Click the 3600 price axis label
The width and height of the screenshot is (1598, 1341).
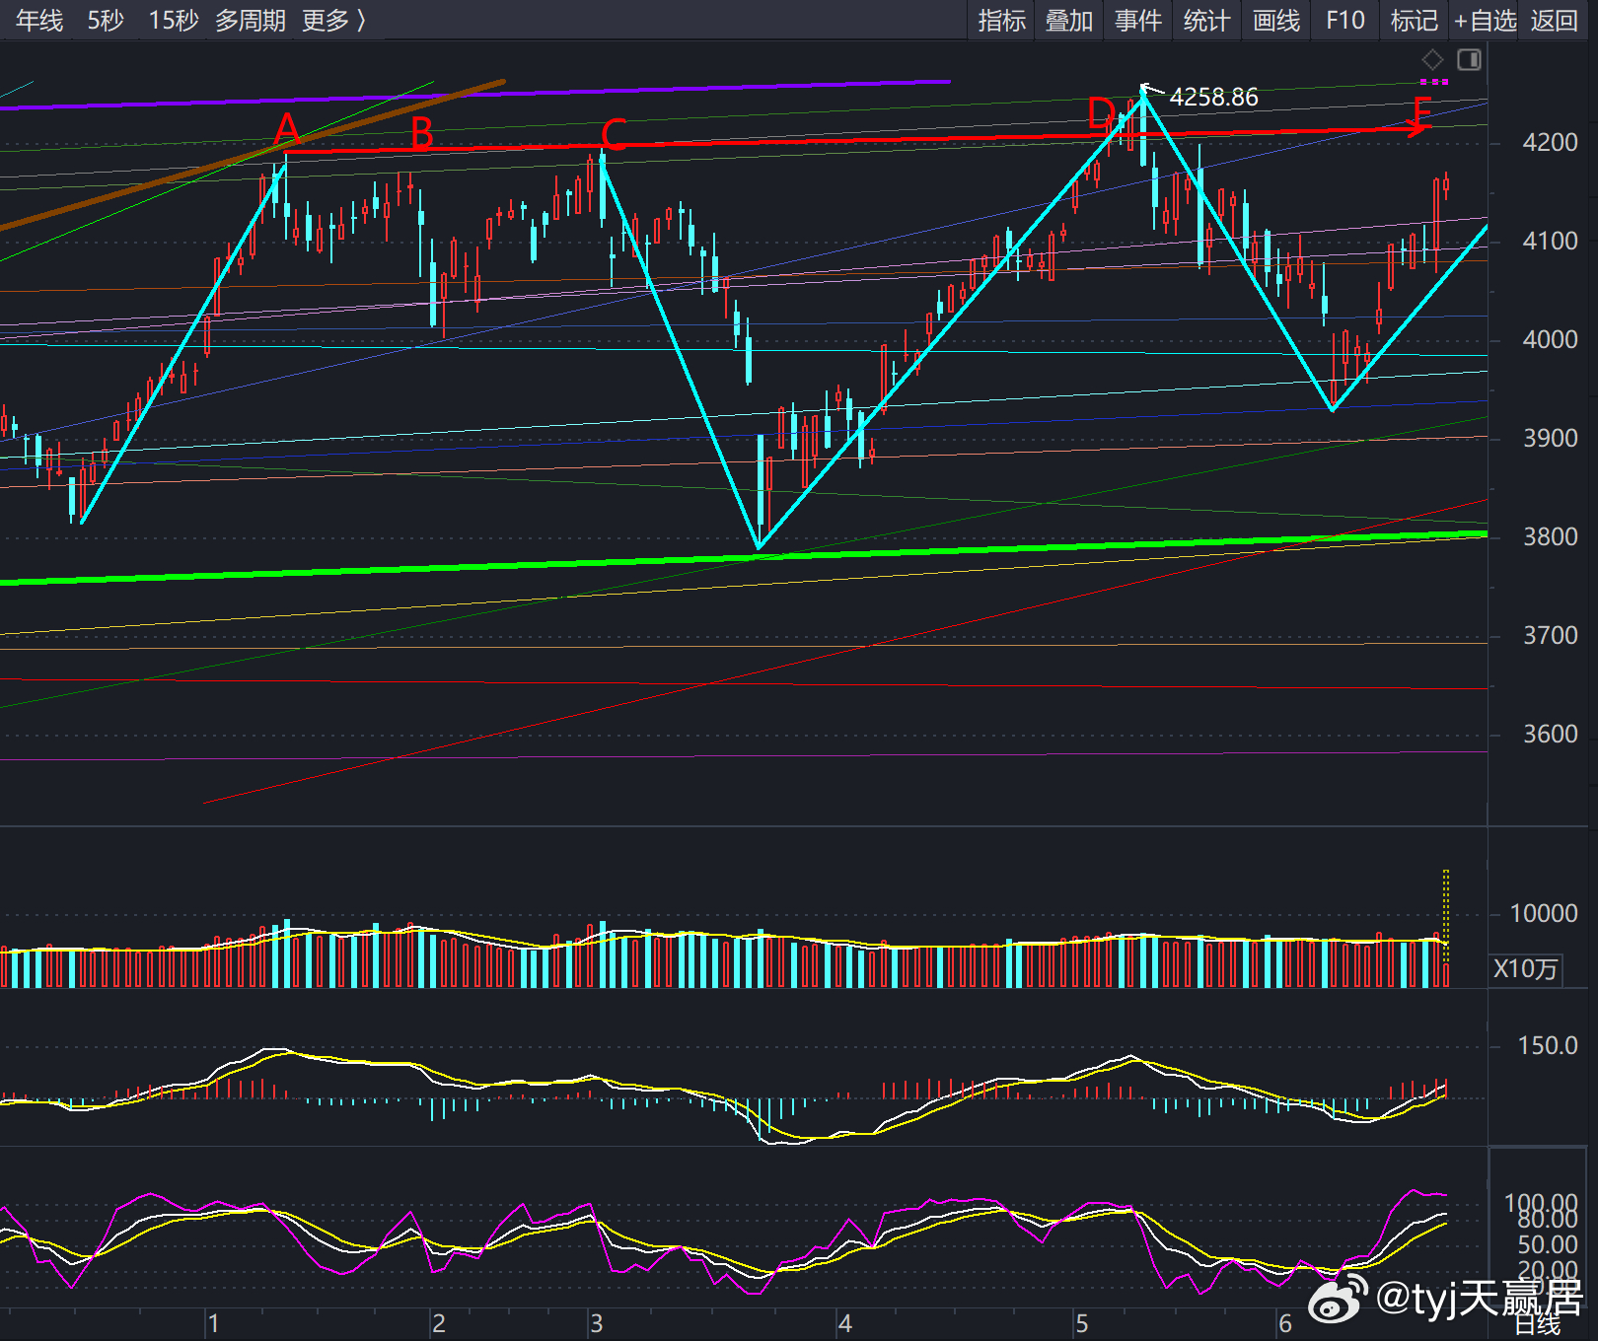(x=1550, y=735)
